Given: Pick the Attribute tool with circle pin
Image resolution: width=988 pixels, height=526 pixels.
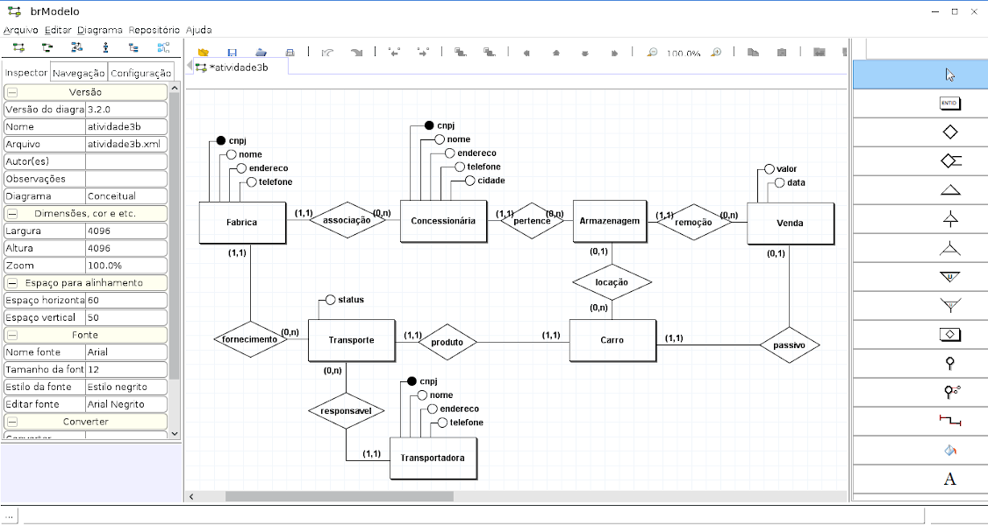Looking at the screenshot, I should (x=949, y=363).
